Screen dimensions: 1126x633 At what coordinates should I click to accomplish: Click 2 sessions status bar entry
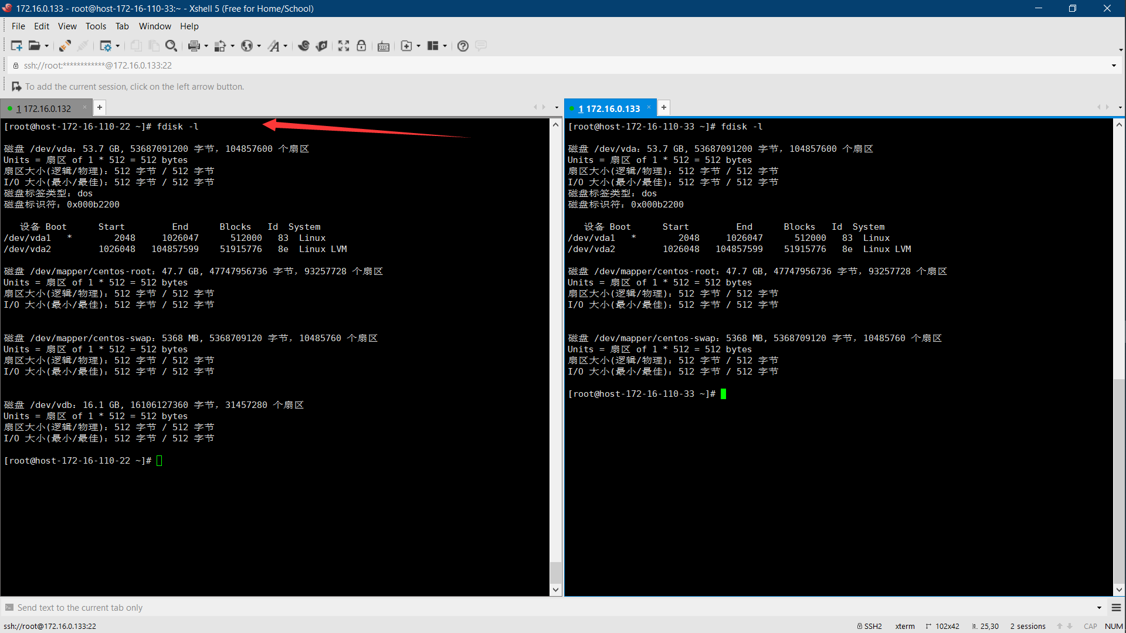tap(1027, 626)
